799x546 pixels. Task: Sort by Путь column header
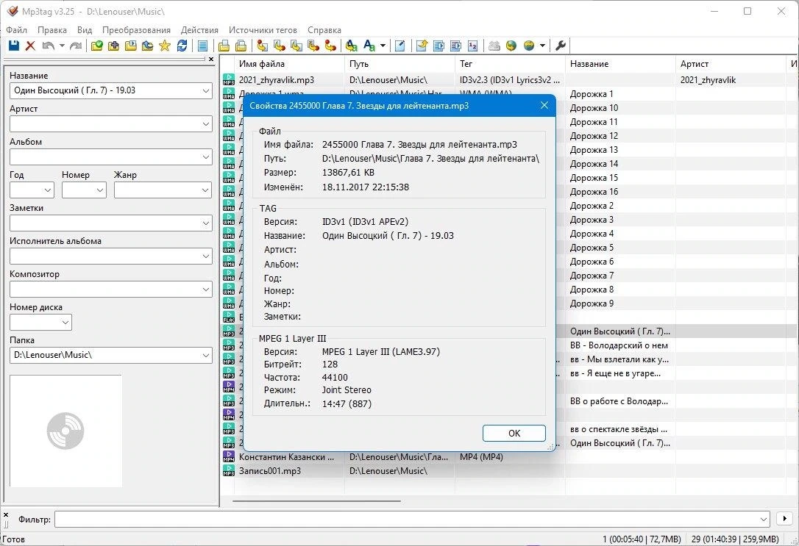(x=399, y=64)
